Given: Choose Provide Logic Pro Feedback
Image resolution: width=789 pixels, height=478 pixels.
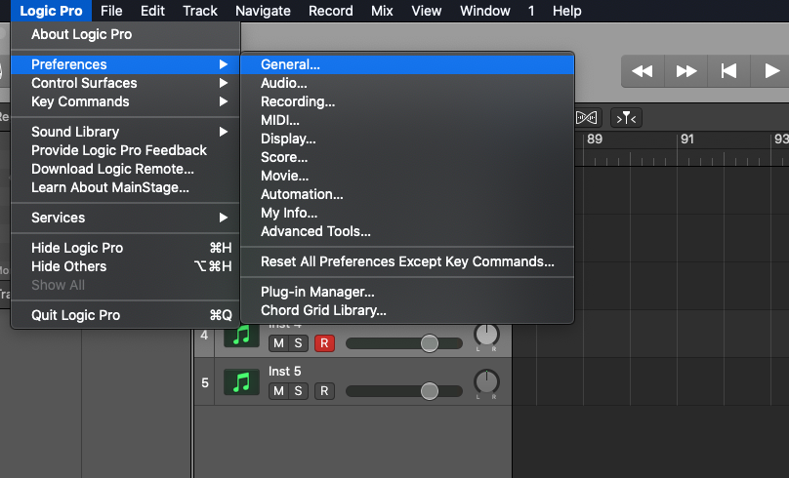Looking at the screenshot, I should click(125, 150).
